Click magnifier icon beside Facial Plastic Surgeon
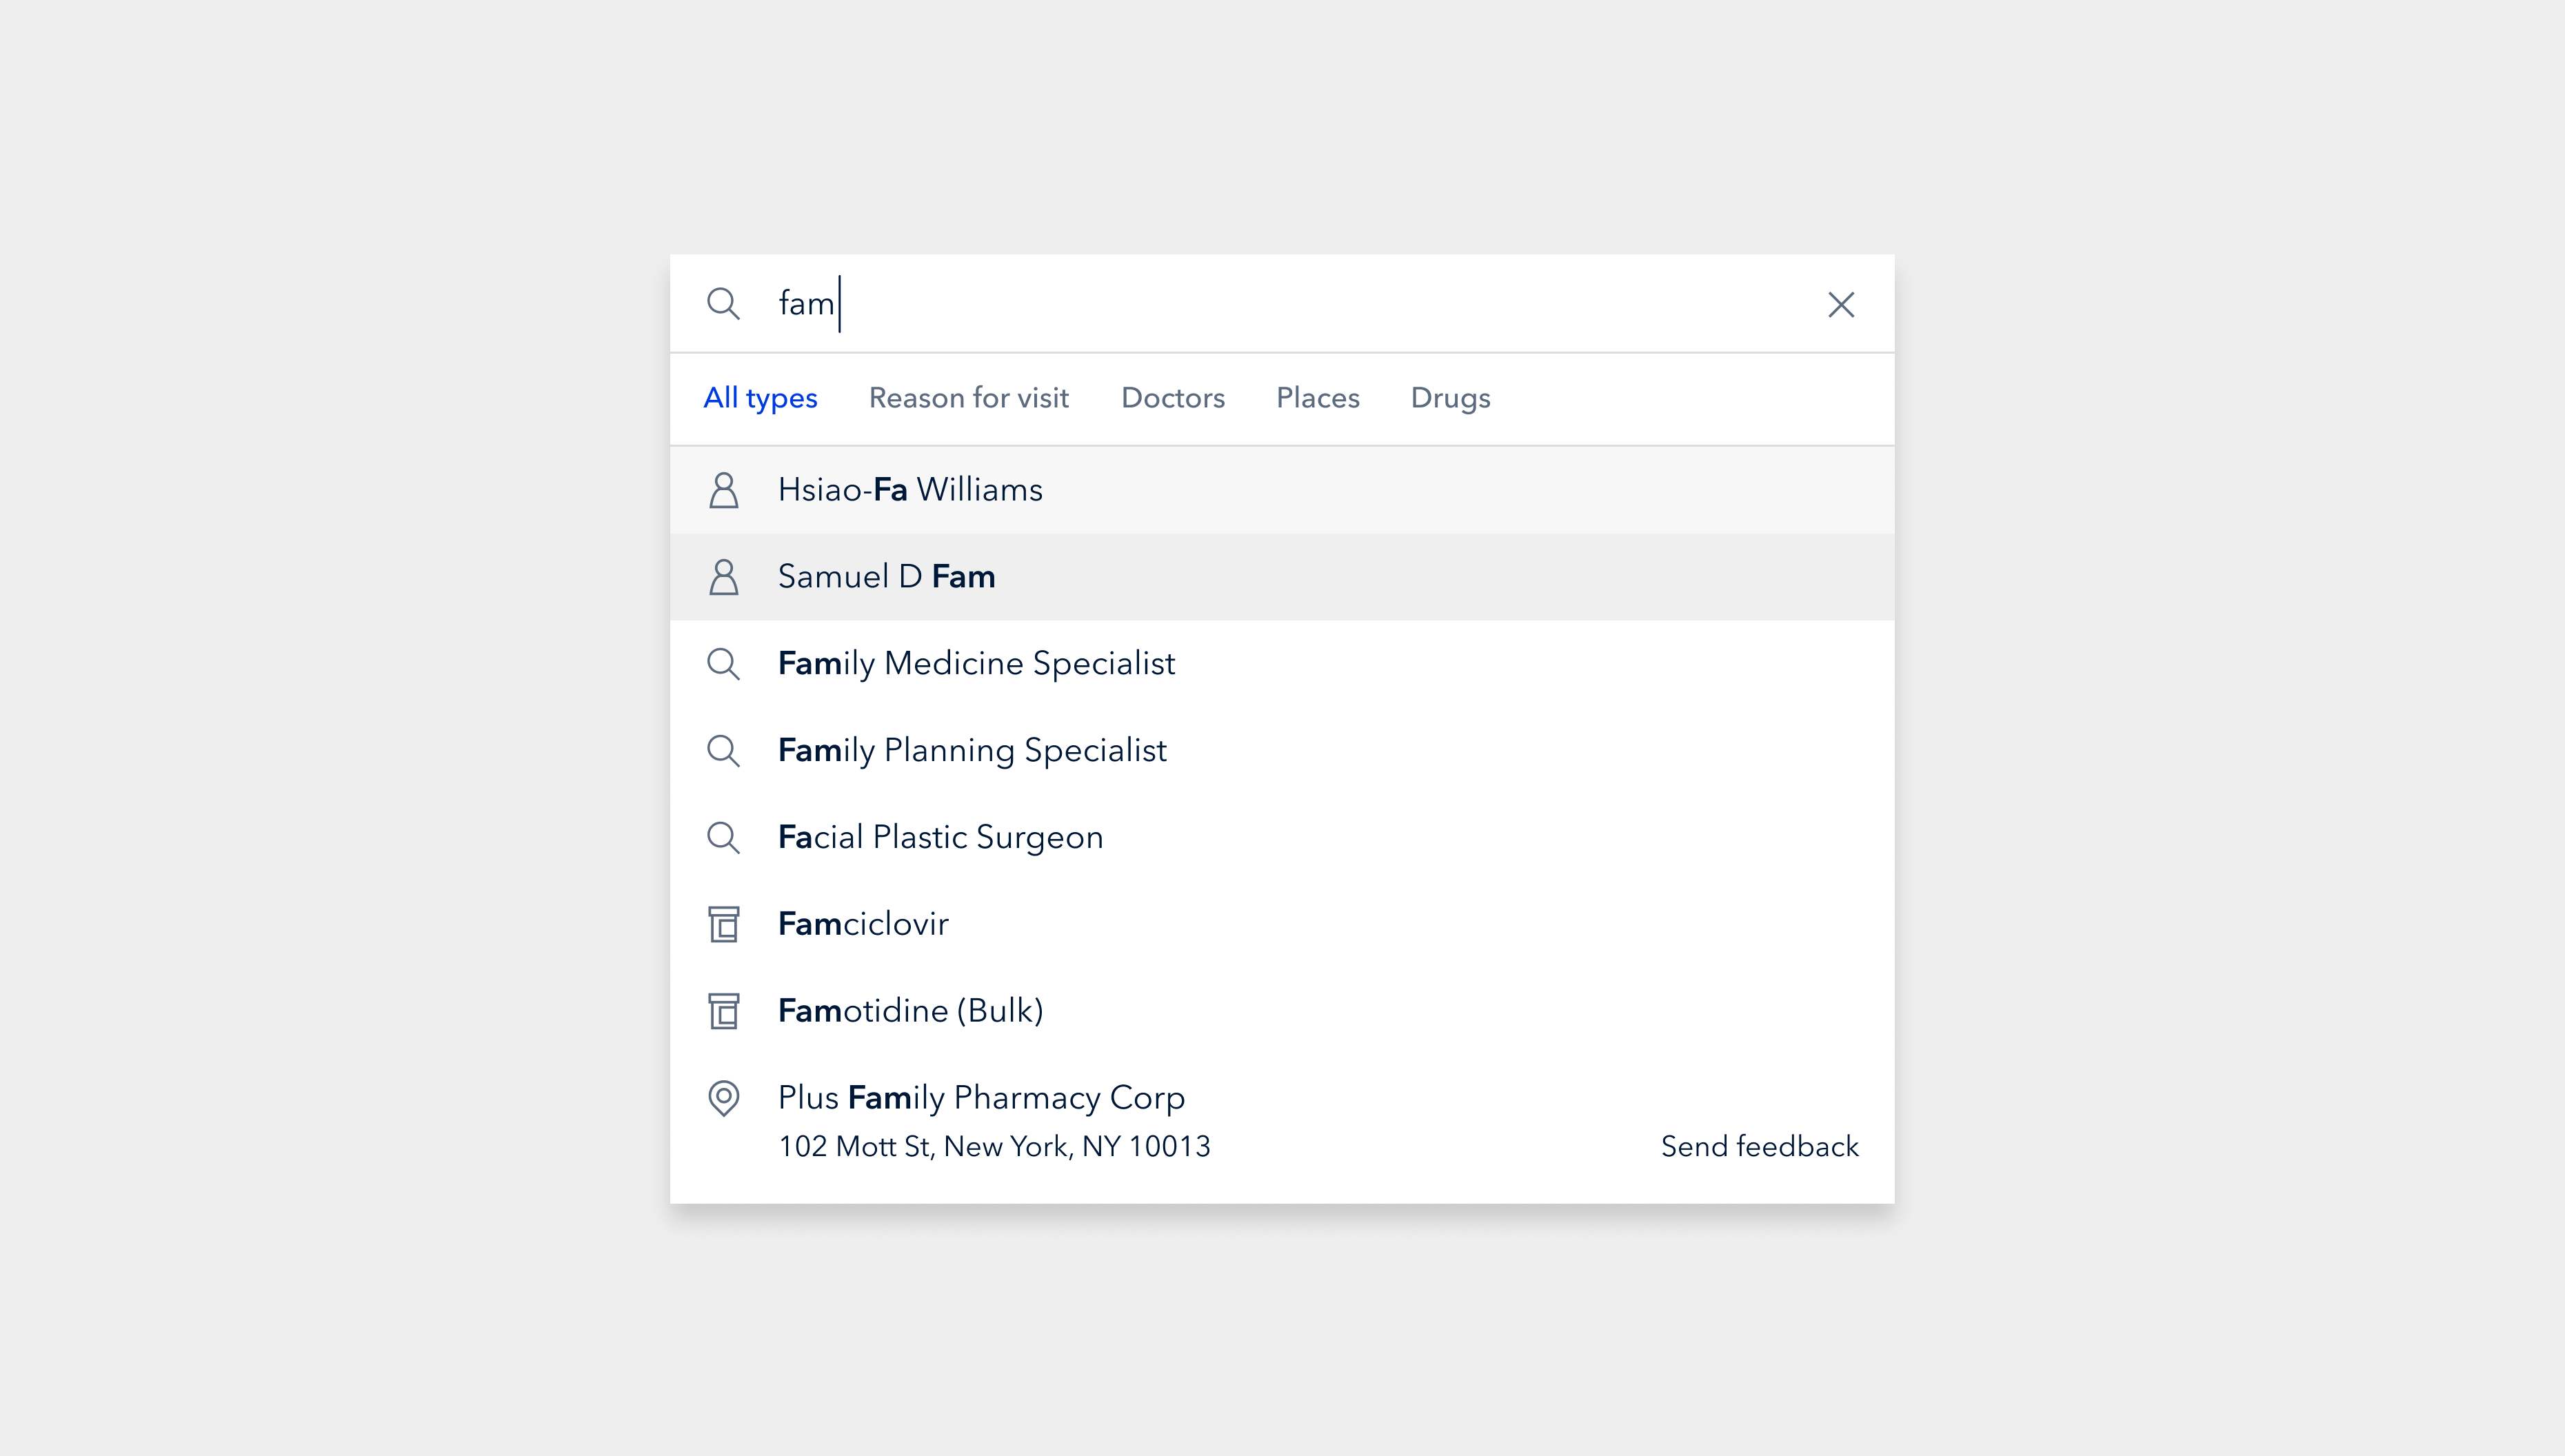The image size is (2565, 1456). 723,838
